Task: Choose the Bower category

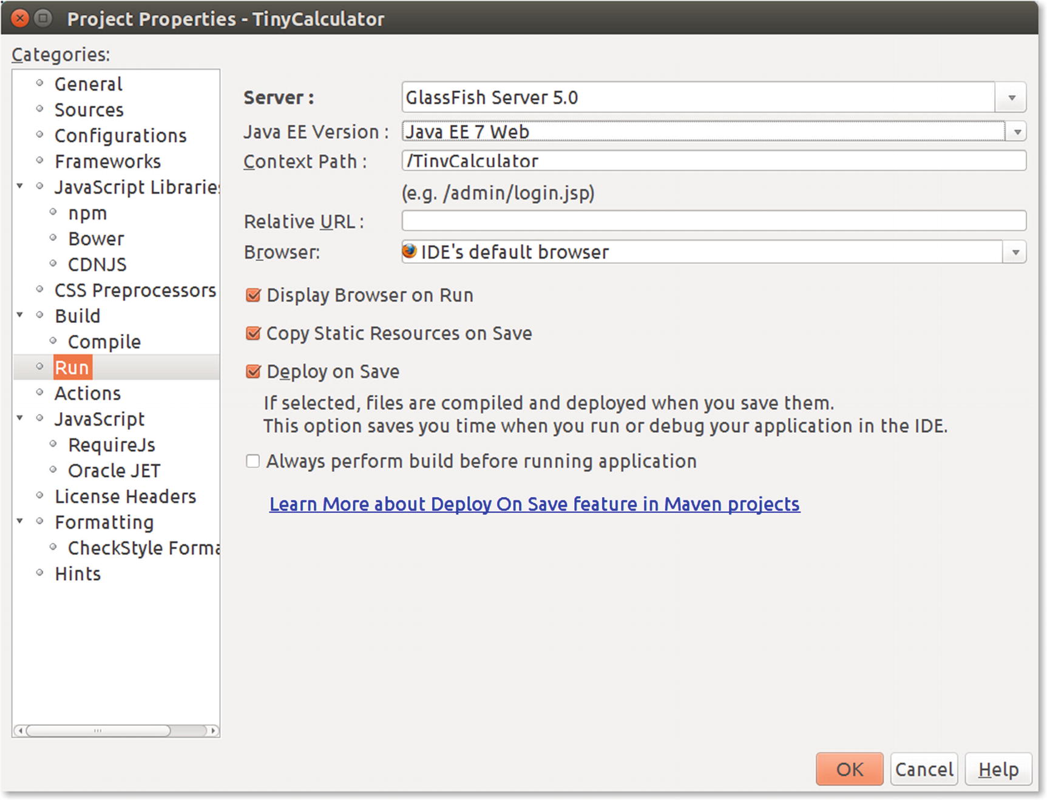Action: 96,239
